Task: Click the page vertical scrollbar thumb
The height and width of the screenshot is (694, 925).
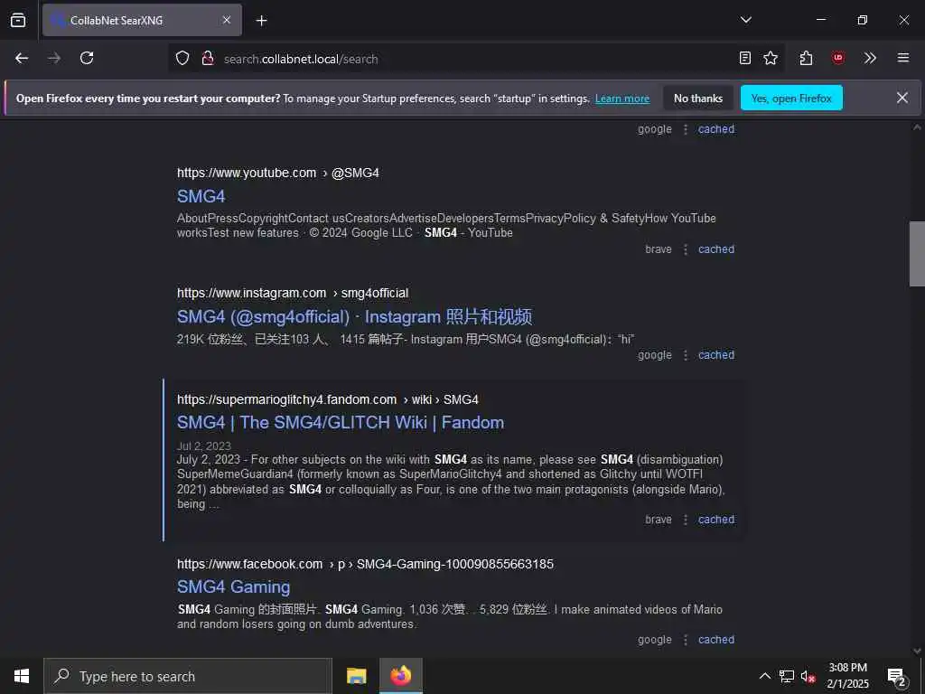Action: (x=917, y=254)
